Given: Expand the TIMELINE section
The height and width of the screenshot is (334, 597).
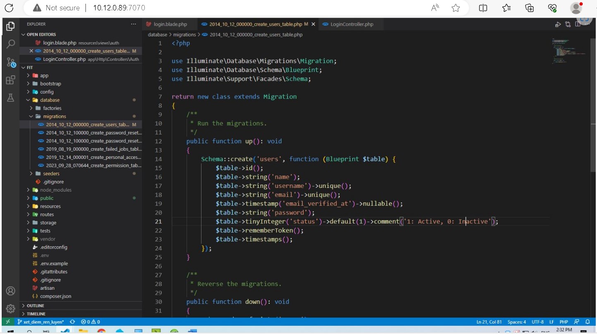Looking at the screenshot, I should [x=36, y=314].
